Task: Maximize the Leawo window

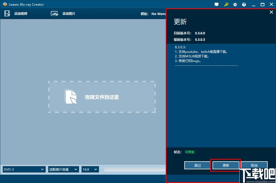Action: 263,5
